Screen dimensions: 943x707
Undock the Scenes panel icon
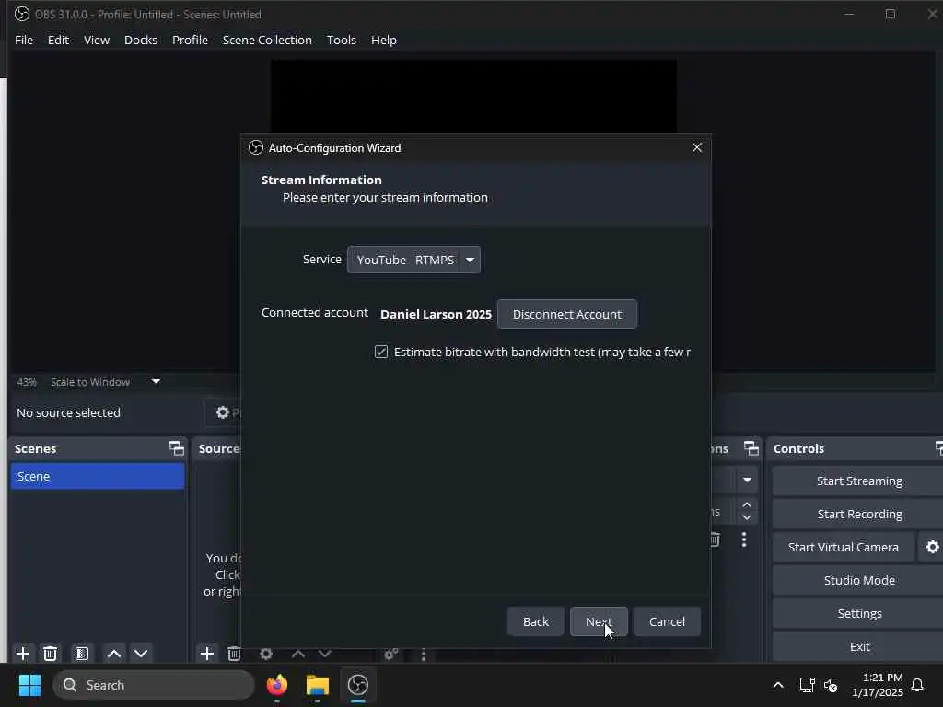(176, 448)
